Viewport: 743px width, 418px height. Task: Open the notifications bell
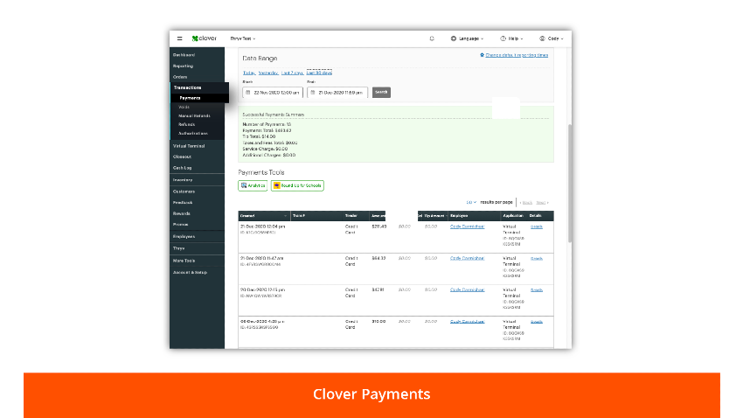[432, 38]
